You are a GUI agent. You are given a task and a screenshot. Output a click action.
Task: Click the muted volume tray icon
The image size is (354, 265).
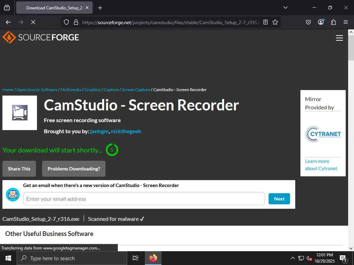coord(309,258)
